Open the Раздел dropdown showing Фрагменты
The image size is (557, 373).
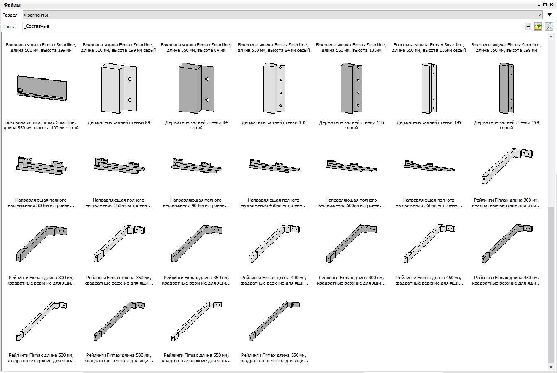(x=283, y=15)
